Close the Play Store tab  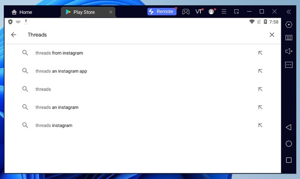point(111,12)
